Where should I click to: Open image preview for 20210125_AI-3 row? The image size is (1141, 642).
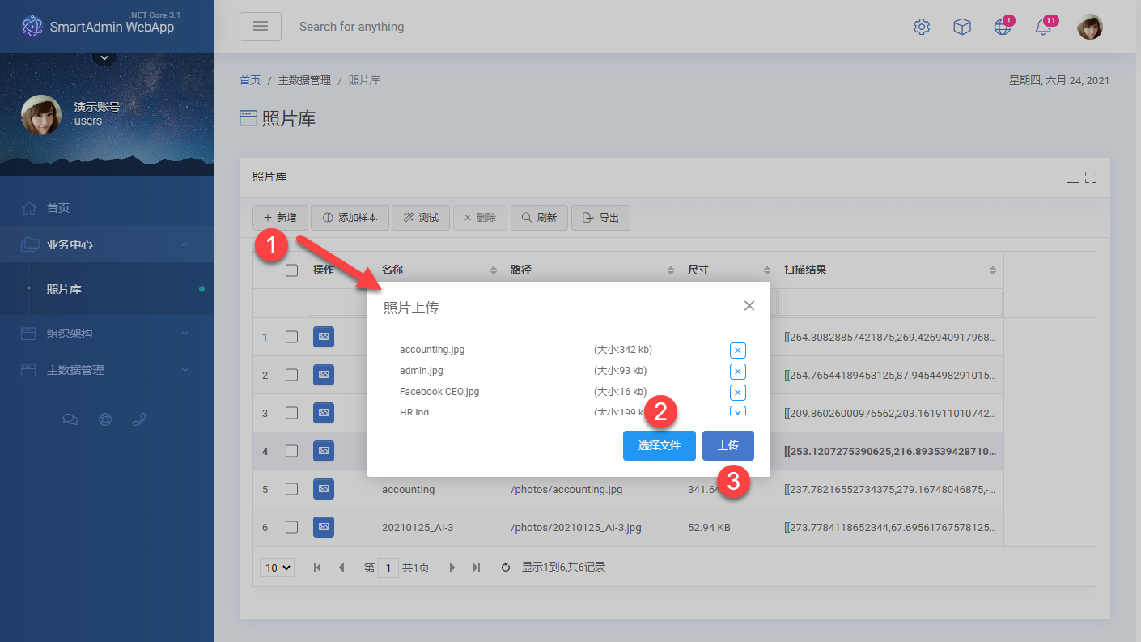(x=324, y=527)
